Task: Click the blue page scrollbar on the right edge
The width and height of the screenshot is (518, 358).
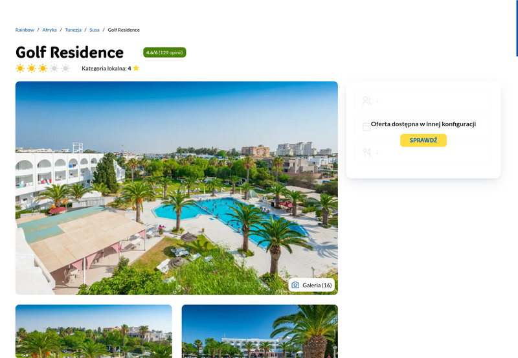Action: point(517,28)
